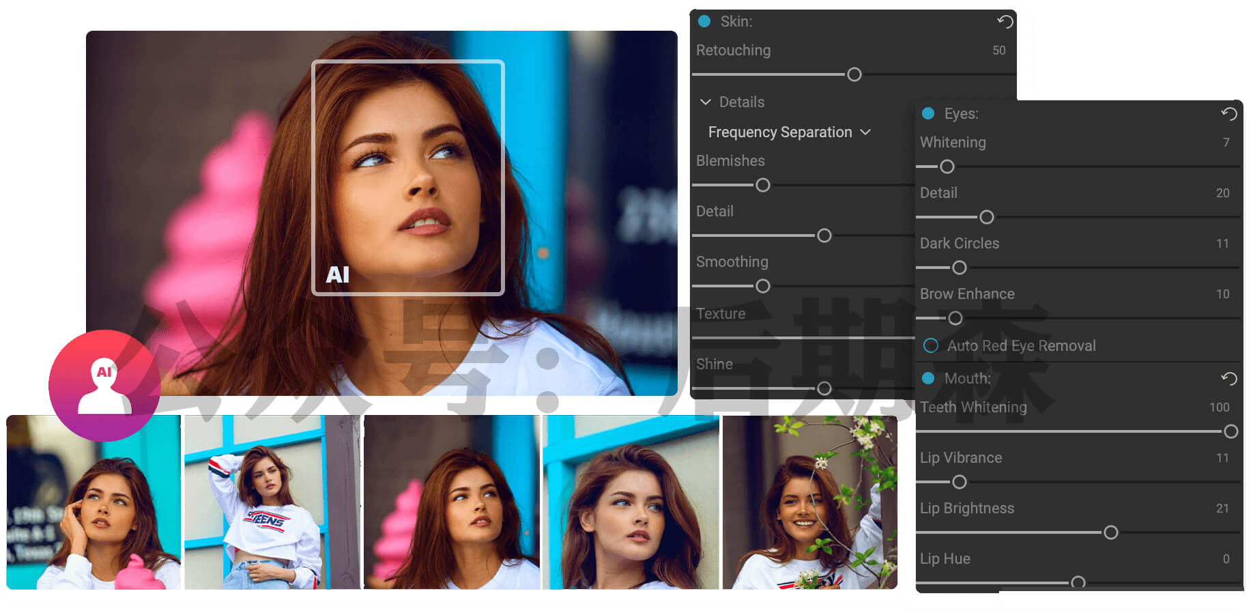Viewport: 1253px width, 615px height.
Task: Select thumbnail of woman with hand on cheek
Action: click(x=93, y=502)
